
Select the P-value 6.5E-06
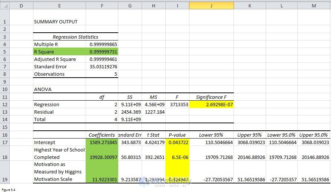(177, 153)
